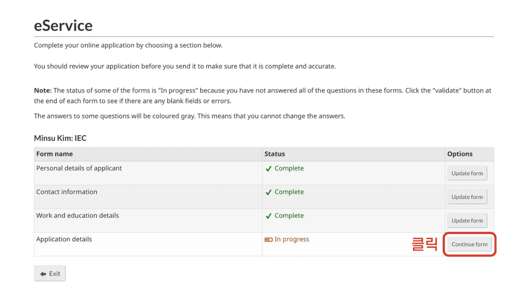Click the green checkmark in Contact information row
The width and height of the screenshot is (519, 292).
268,192
